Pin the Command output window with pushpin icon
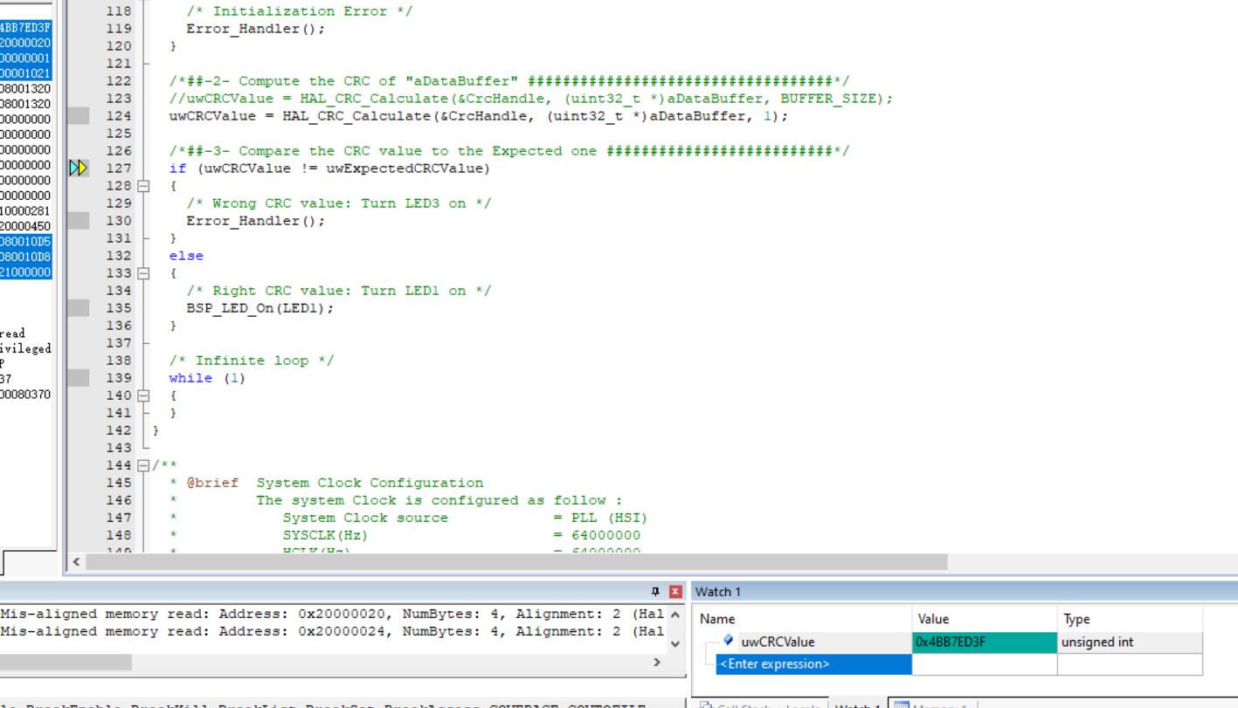This screenshot has height=708, width=1238. click(658, 592)
